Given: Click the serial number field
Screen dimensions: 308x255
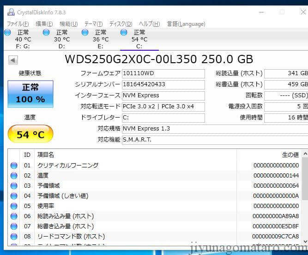Looking at the screenshot, I should tap(163, 84).
